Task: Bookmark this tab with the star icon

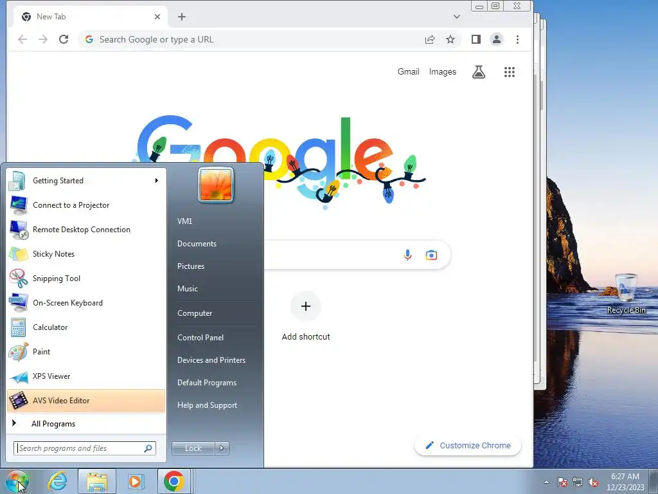Action: click(450, 39)
